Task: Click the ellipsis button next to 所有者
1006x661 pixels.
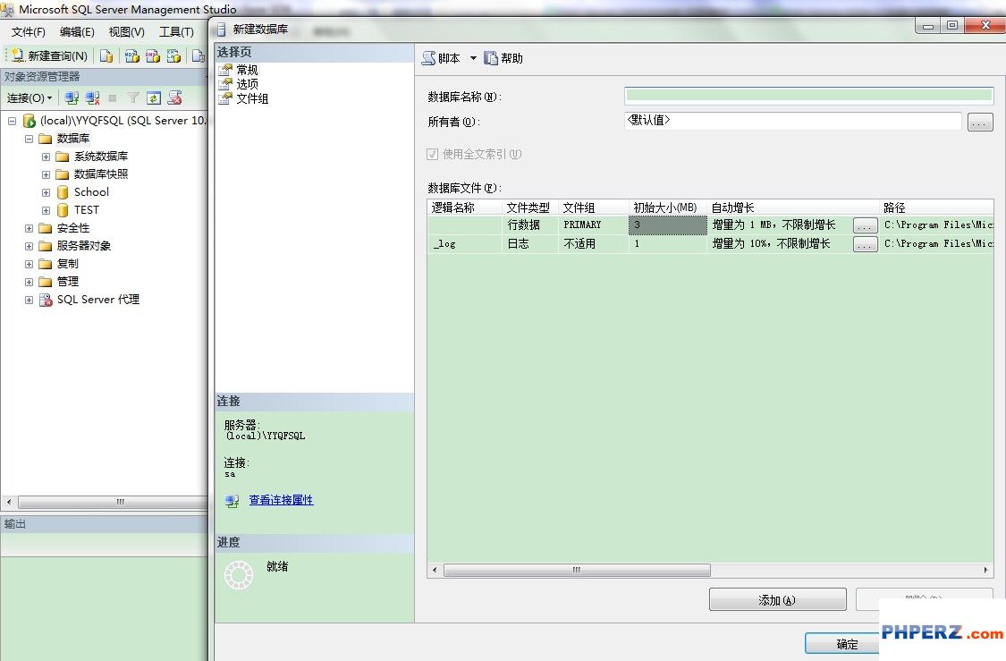Action: pyautogui.click(x=980, y=122)
